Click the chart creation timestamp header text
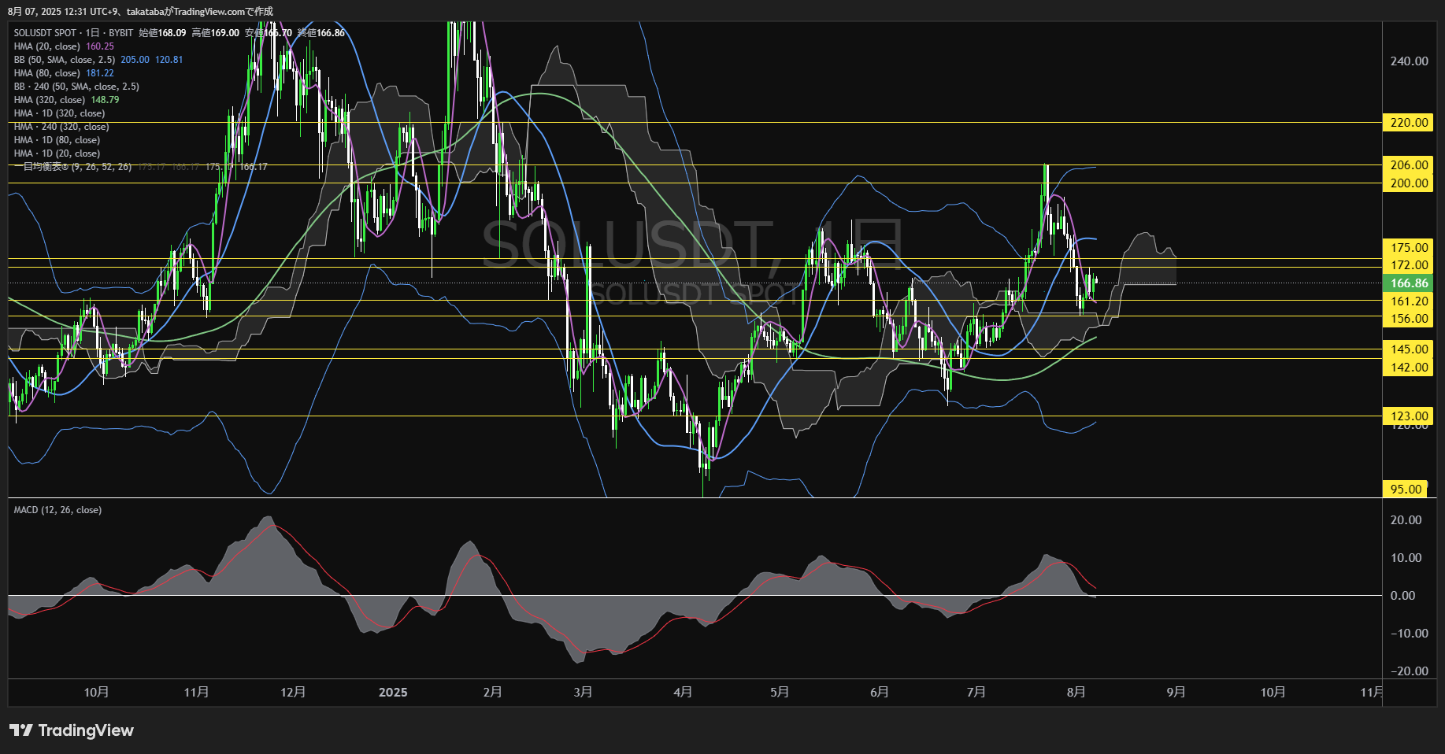The image size is (1445, 754). (x=140, y=11)
